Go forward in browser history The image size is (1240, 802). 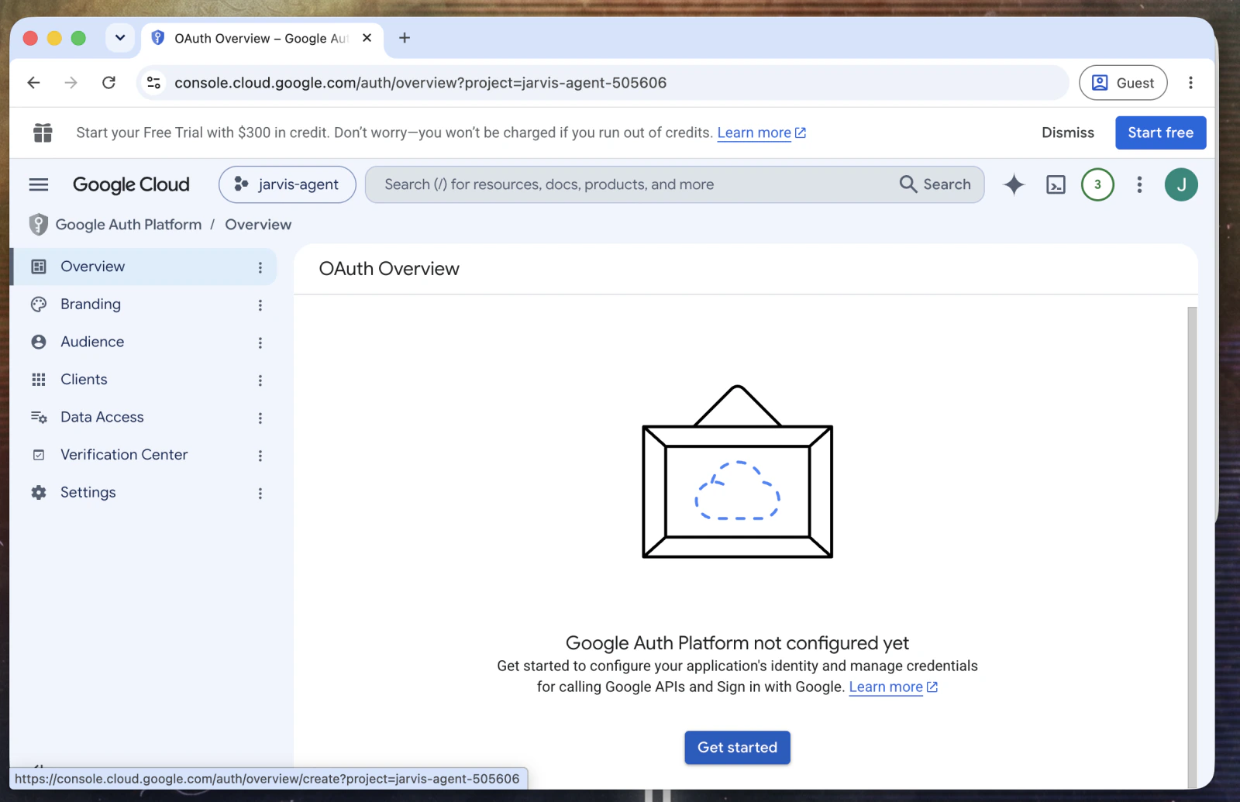(71, 83)
